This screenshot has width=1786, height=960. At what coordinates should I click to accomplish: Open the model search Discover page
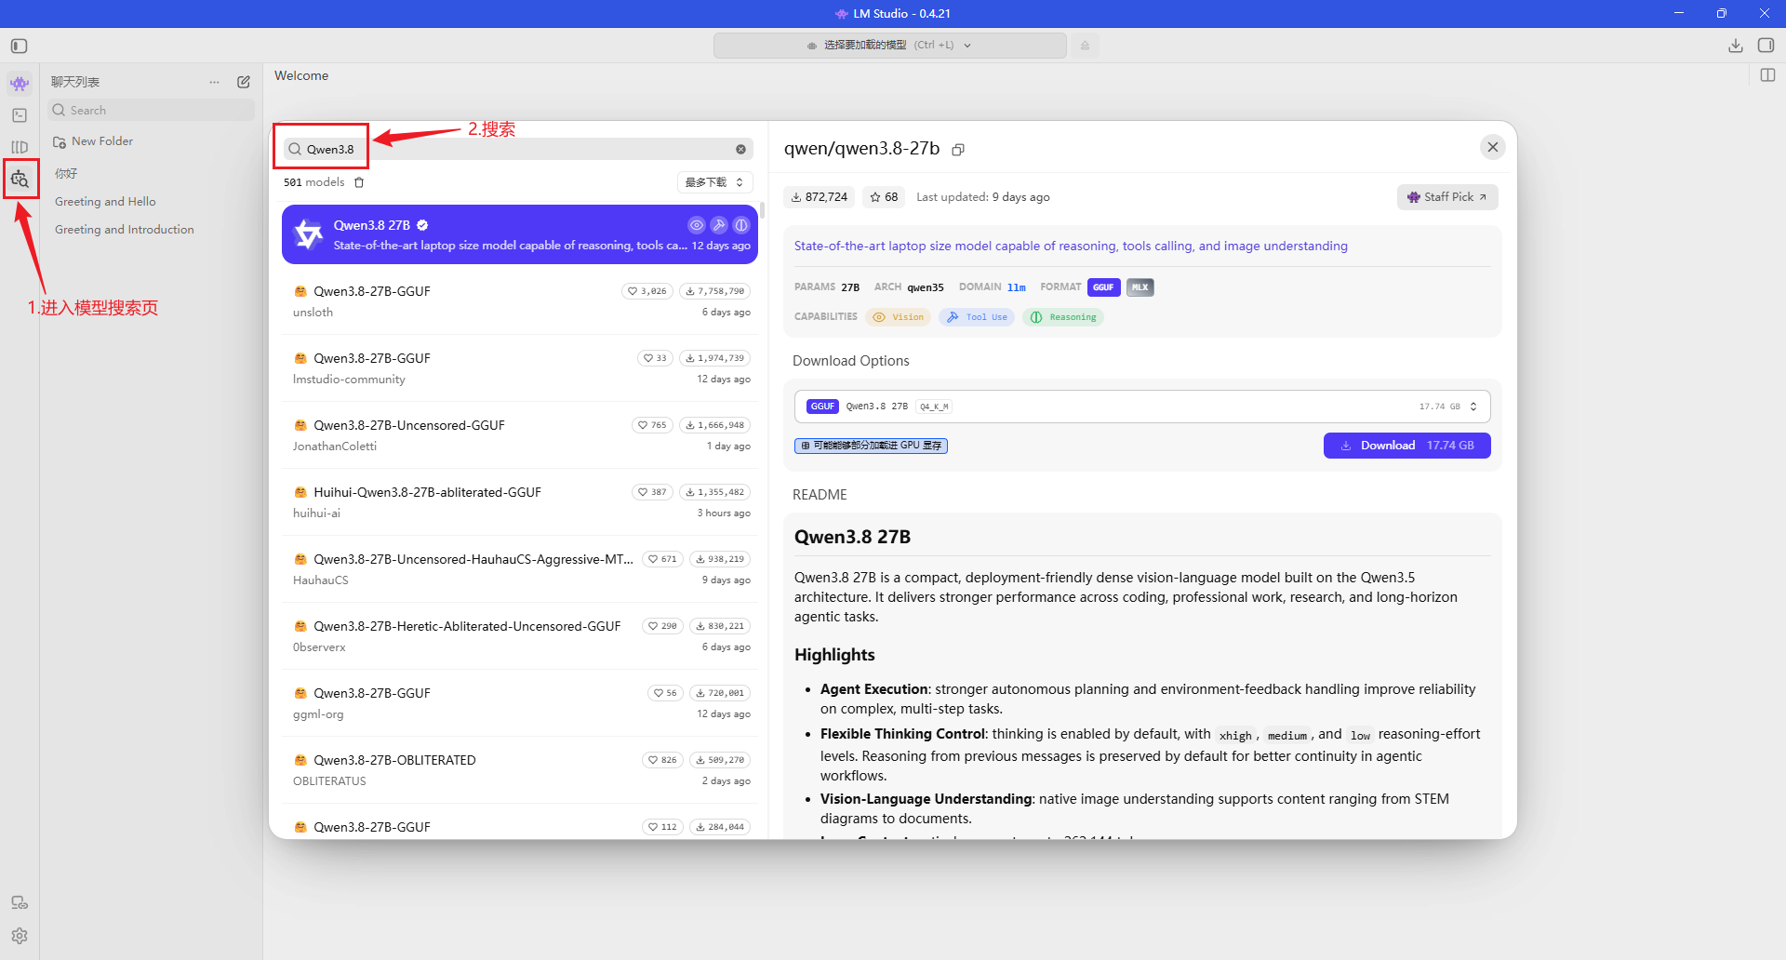coord(20,179)
